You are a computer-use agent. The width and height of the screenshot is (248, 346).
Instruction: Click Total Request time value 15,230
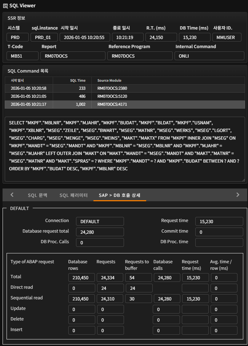coord(195,277)
